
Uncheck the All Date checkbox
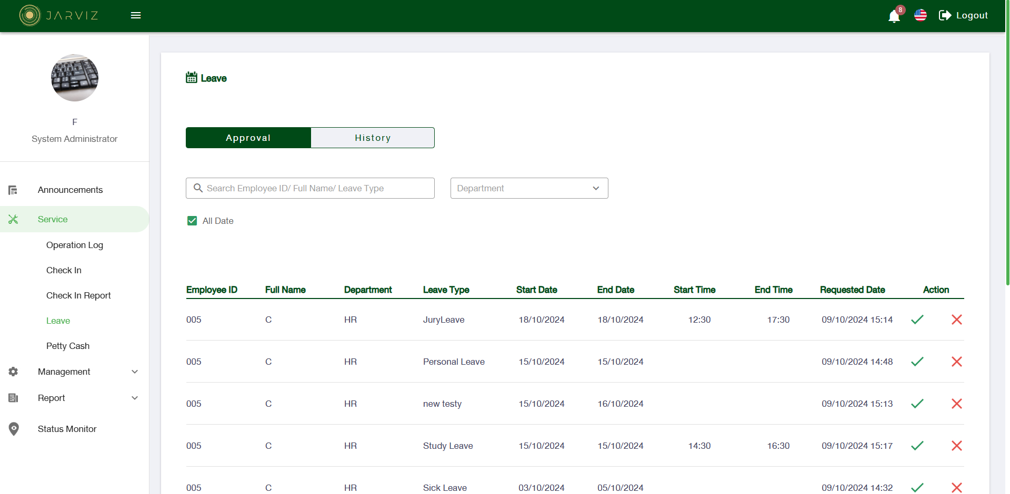[192, 221]
